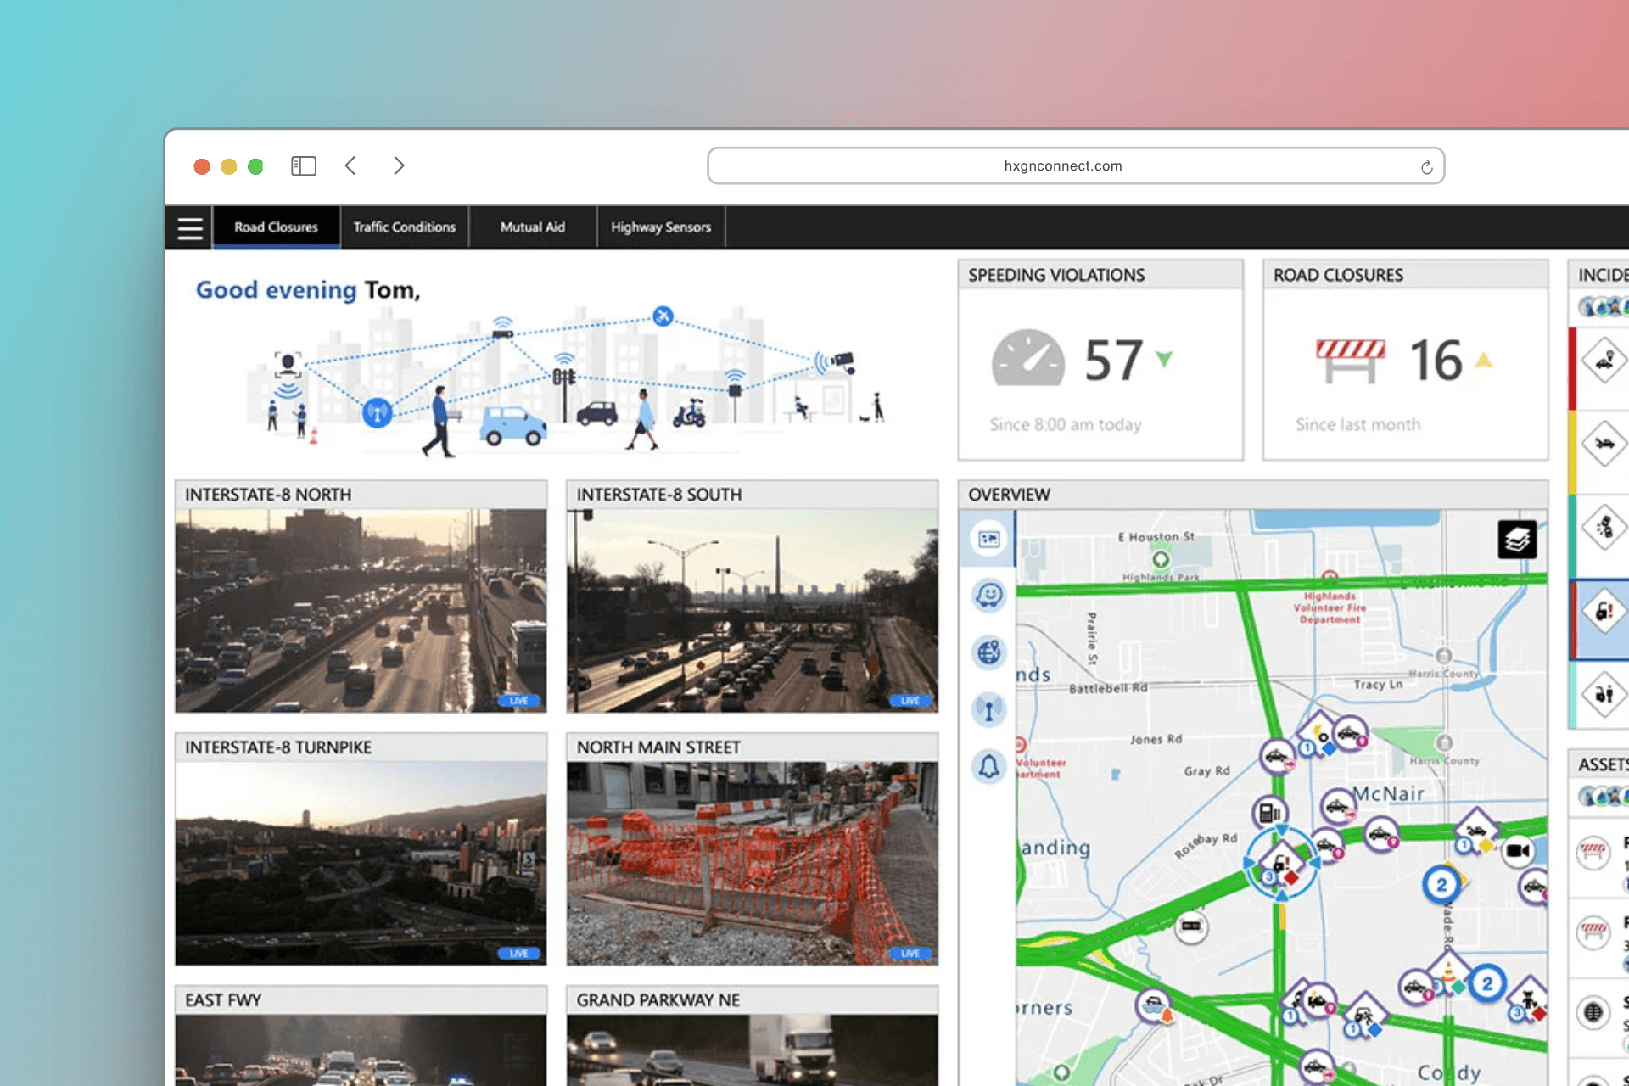Open the North Main Street camera feed
The width and height of the screenshot is (1629, 1086).
752,863
